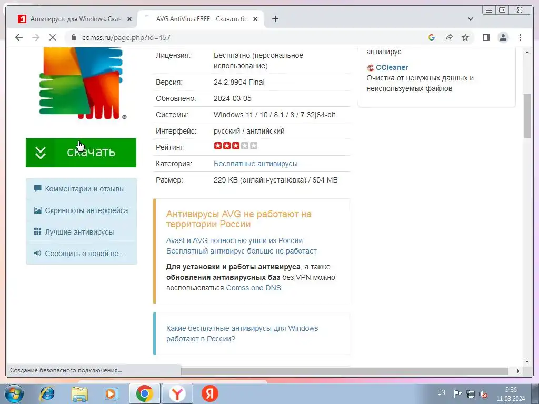Open Windows Media Player from taskbar

point(112,393)
